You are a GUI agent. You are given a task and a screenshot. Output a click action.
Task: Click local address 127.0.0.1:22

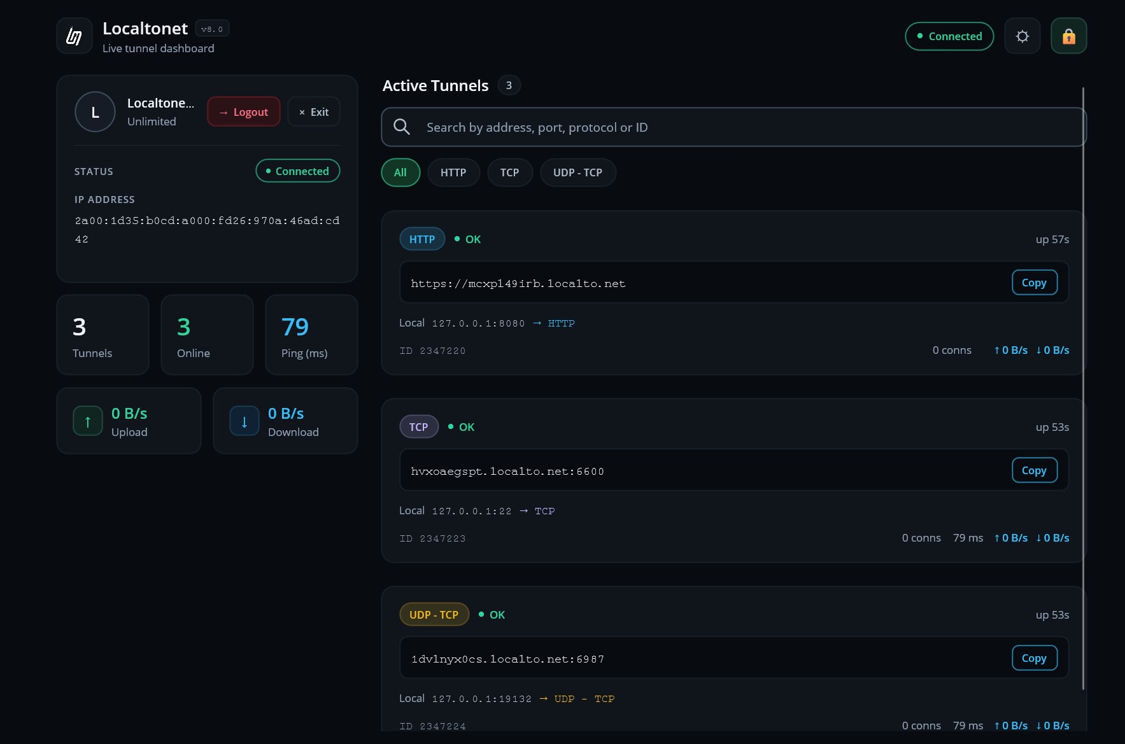[472, 511]
